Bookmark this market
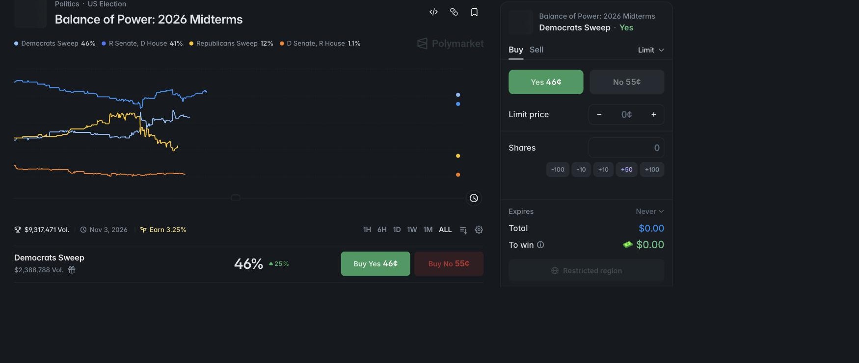The image size is (859, 363). (474, 12)
